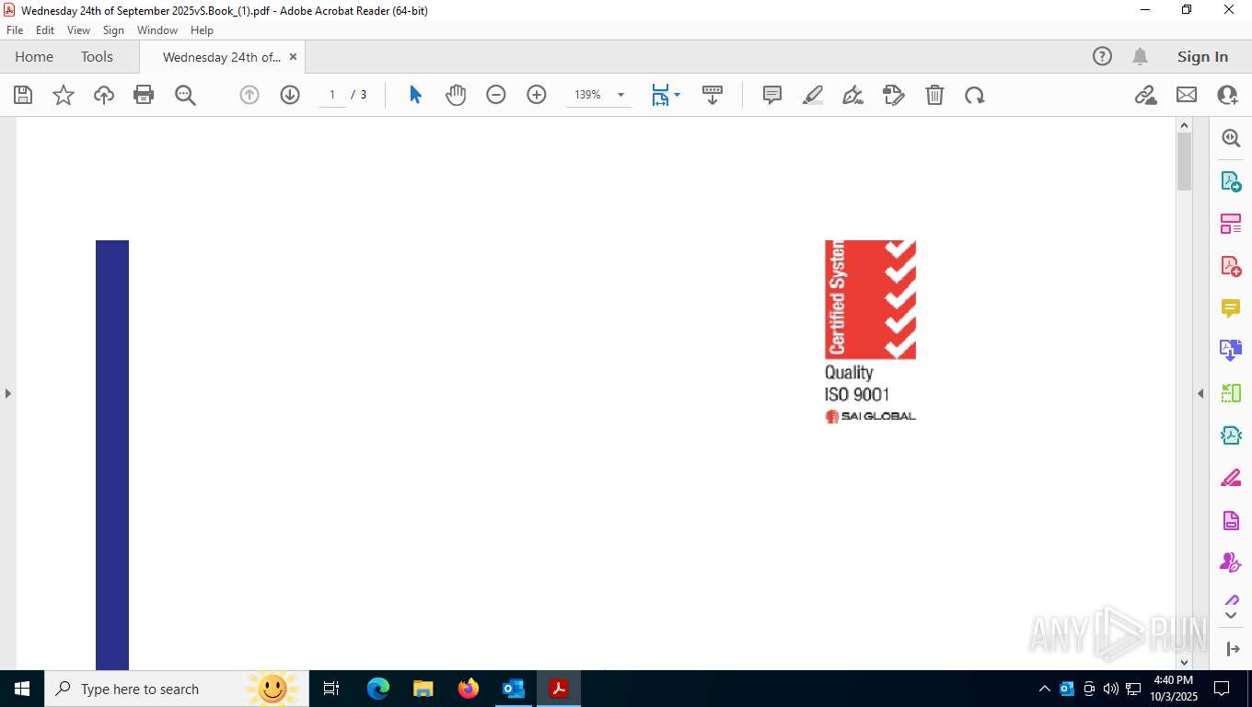Activate the Selection arrow tool
Viewport: 1252px width, 707px height.
coord(415,95)
